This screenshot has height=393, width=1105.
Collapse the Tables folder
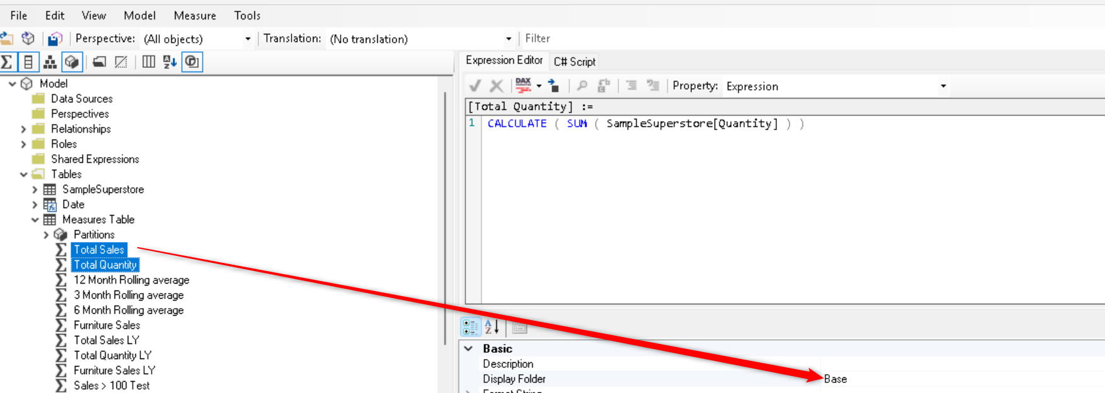tap(23, 174)
